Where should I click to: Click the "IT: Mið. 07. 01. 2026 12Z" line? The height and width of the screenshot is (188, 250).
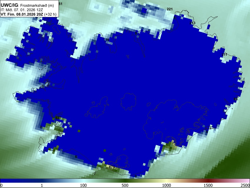pos(22,10)
